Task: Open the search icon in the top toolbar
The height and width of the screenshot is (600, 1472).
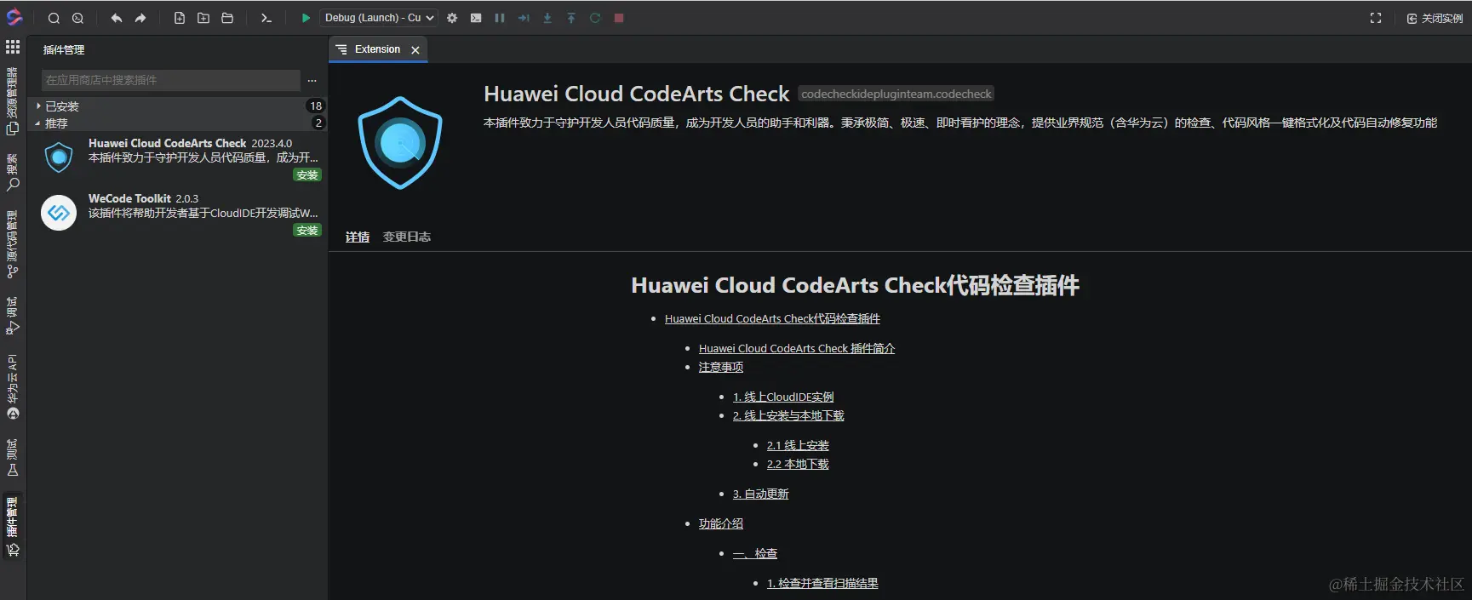Action: pos(54,18)
